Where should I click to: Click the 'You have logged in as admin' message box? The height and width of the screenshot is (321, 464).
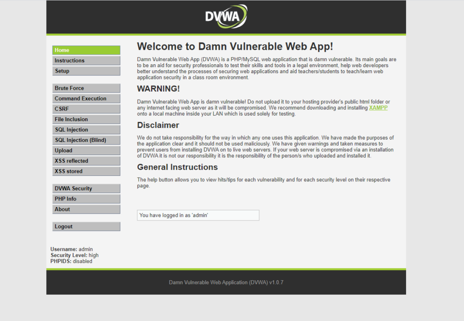pos(198,215)
